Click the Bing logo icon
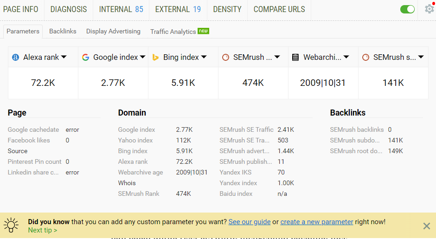 click(155, 58)
